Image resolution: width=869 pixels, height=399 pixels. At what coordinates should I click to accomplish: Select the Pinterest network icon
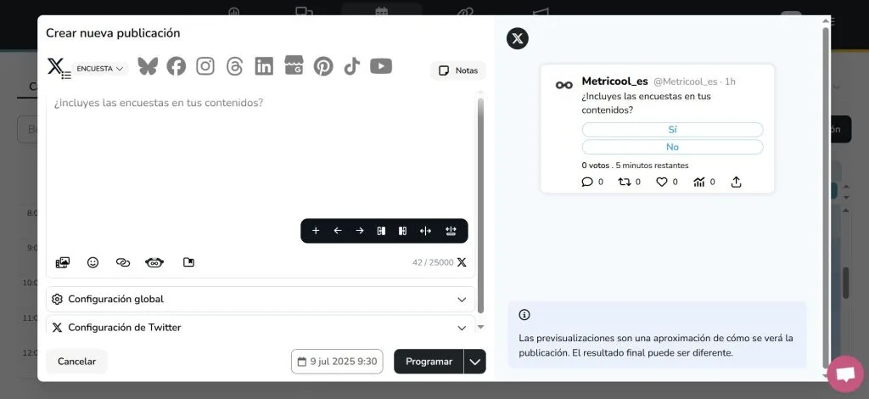point(323,66)
